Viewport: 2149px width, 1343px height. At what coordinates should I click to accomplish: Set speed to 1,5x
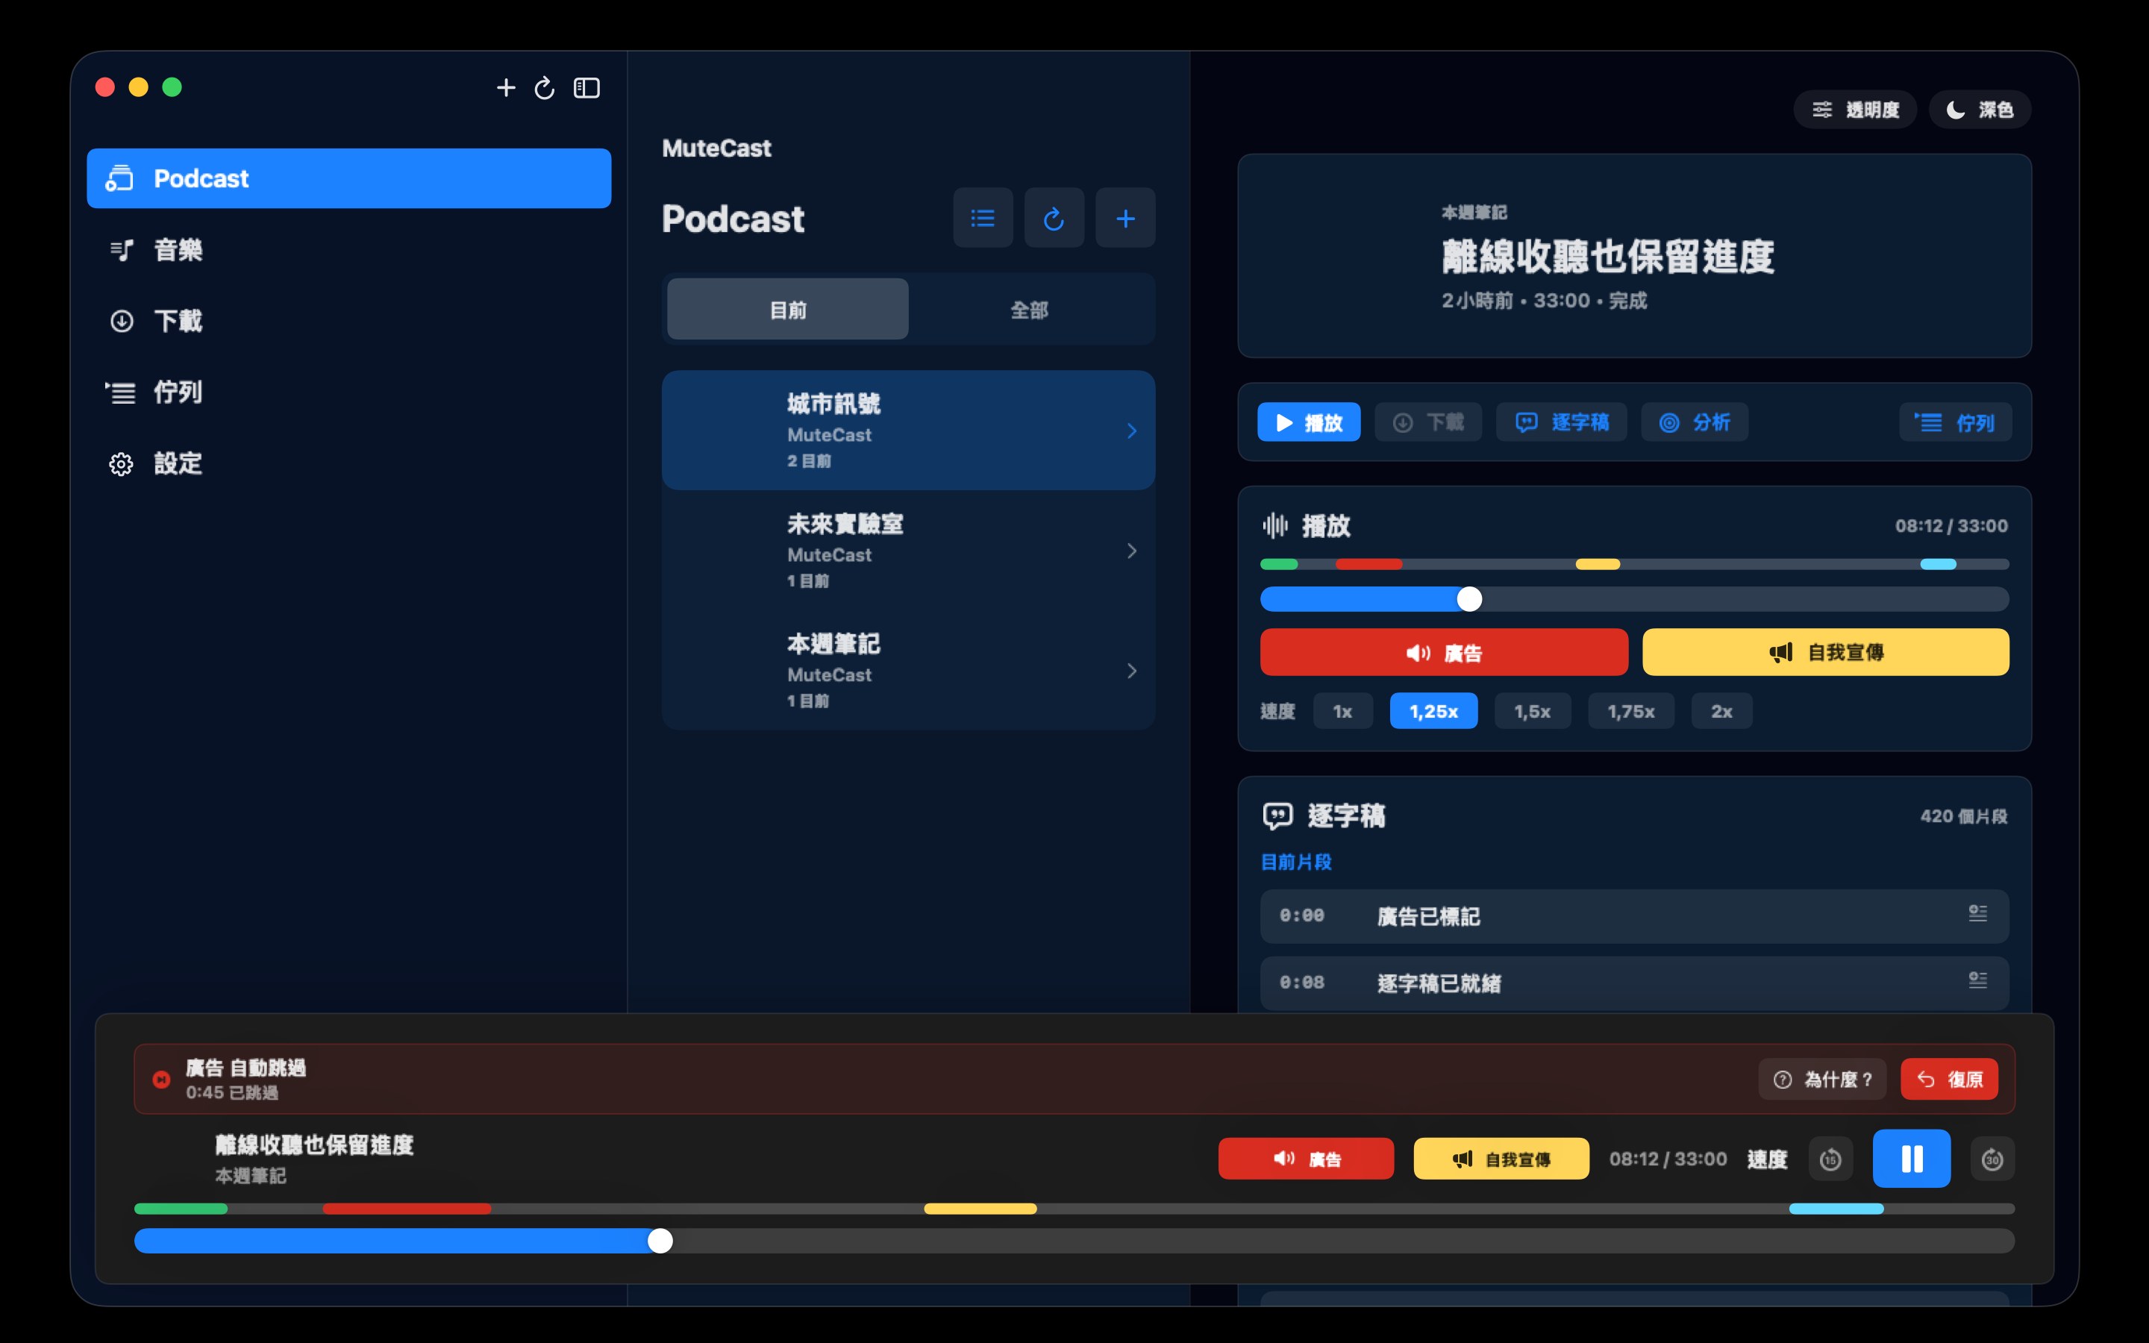[1532, 710]
